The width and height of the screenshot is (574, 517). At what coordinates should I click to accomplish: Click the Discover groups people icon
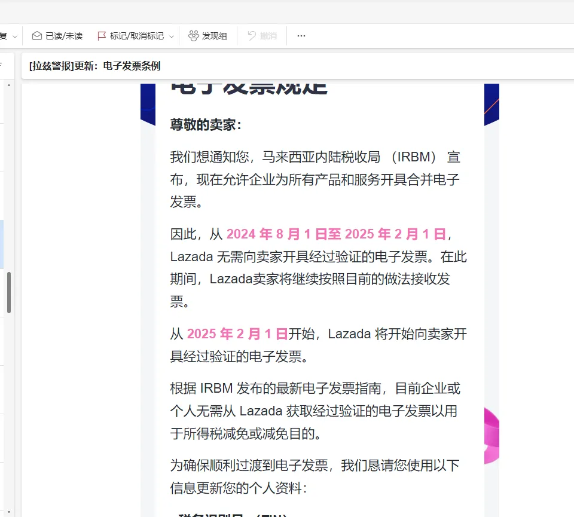(x=193, y=35)
